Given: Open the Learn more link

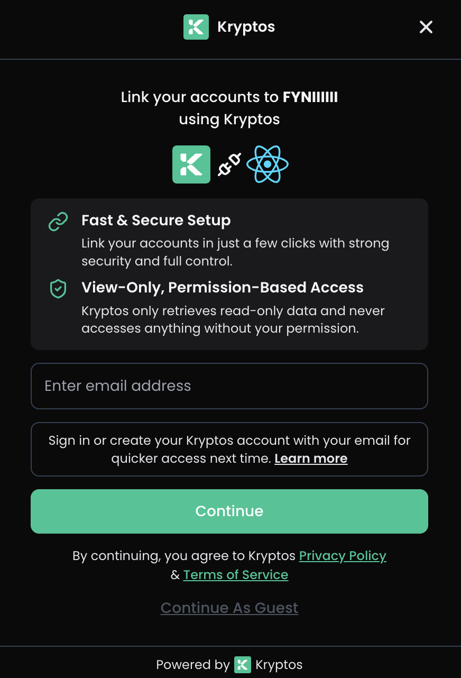Looking at the screenshot, I should [311, 459].
